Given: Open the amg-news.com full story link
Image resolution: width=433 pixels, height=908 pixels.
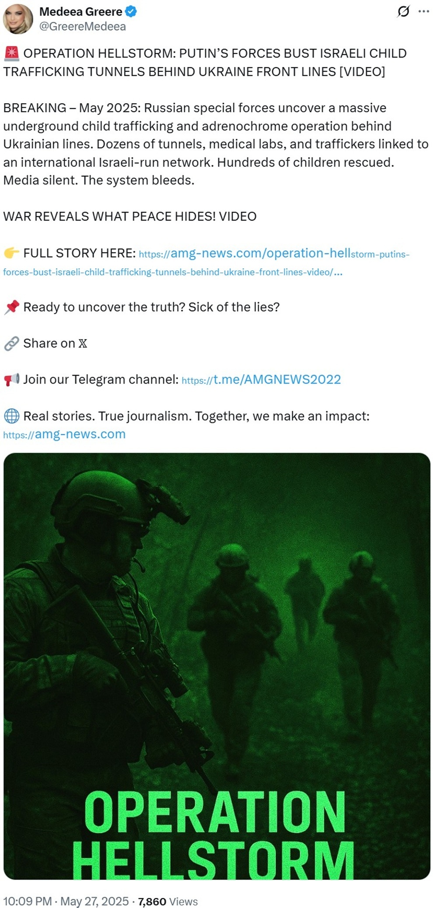Looking at the screenshot, I should 274,253.
